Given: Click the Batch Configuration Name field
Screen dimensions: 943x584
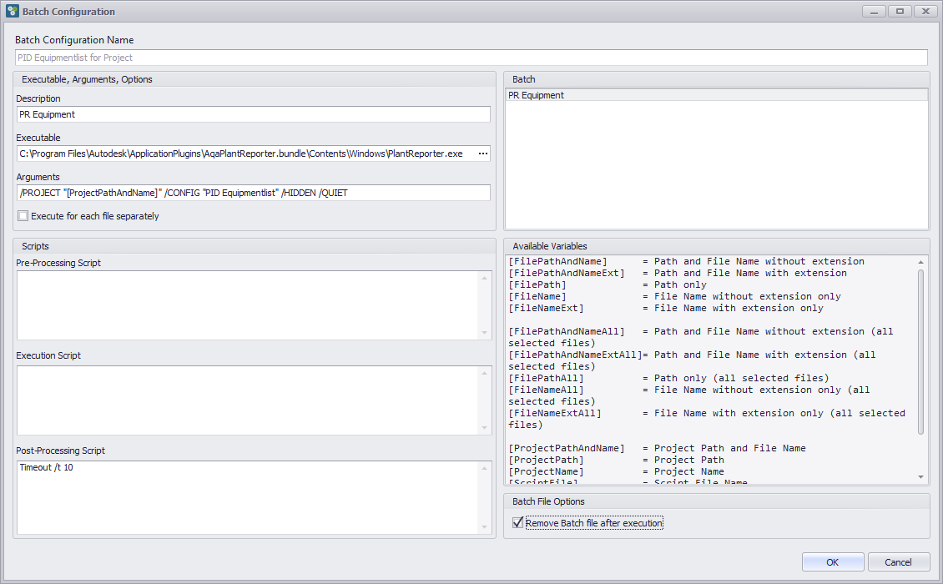Looking at the screenshot, I should (x=471, y=58).
